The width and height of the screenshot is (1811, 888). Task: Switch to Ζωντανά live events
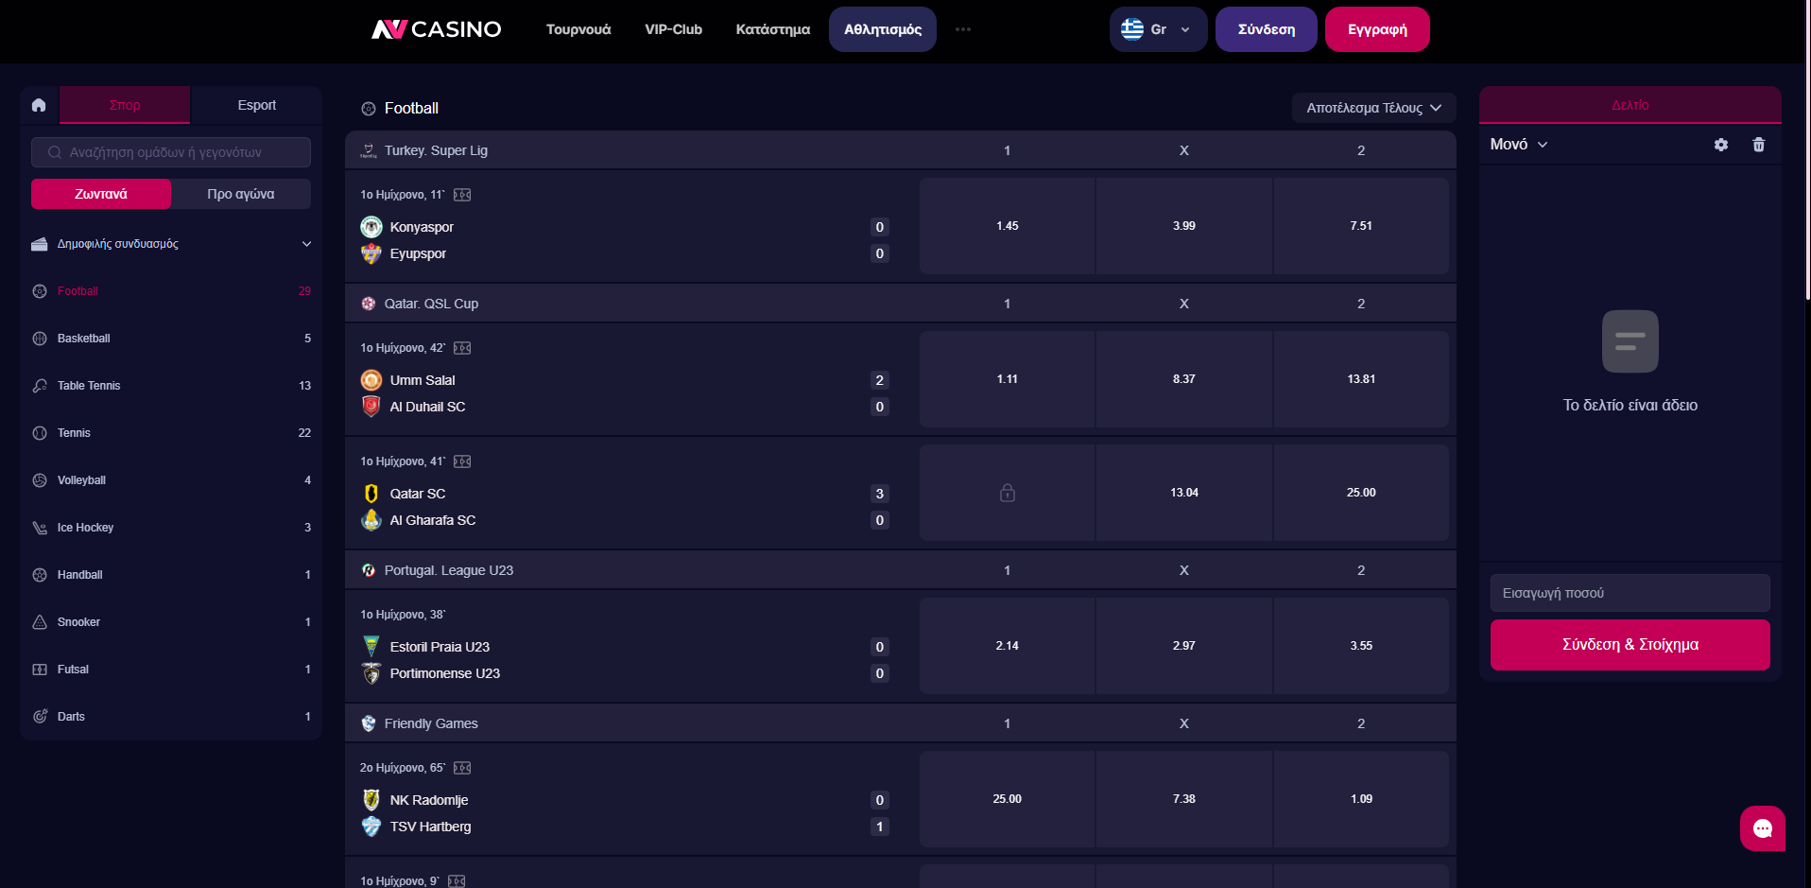click(x=101, y=194)
